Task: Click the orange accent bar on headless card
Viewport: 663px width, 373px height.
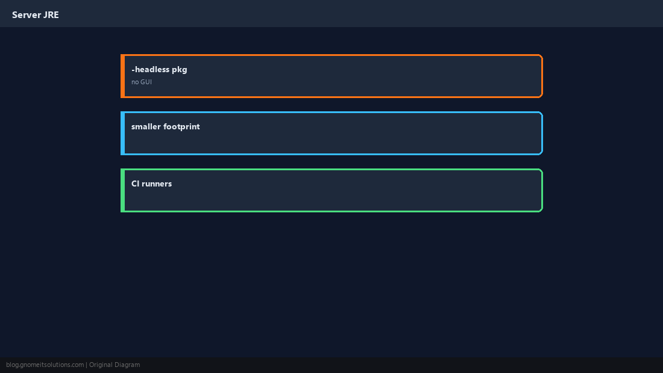Action: click(x=122, y=76)
